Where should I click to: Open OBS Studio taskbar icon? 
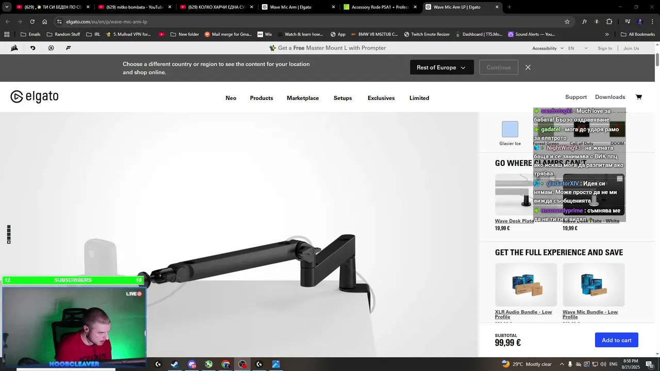[242, 364]
